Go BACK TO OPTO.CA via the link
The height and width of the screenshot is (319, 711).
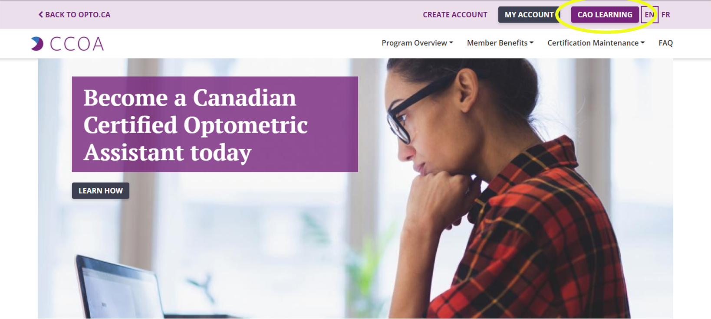pyautogui.click(x=74, y=15)
